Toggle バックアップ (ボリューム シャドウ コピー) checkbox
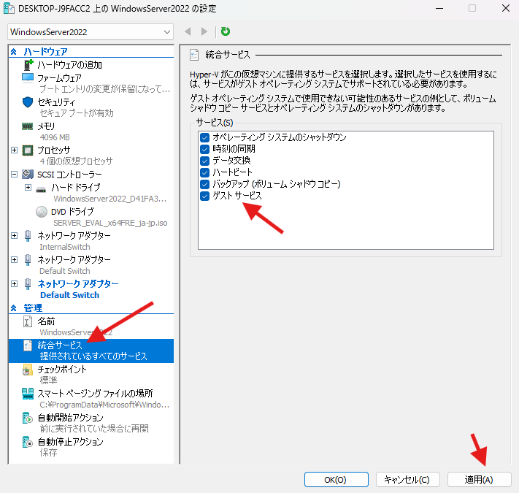This screenshot has height=493, width=519. pos(205,185)
